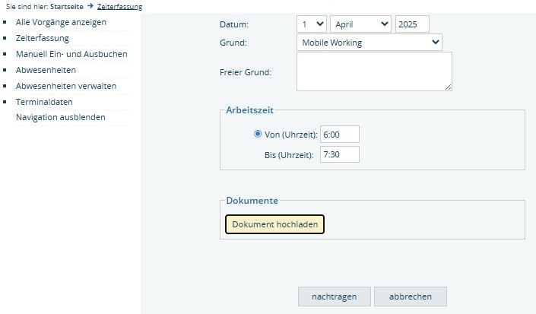Click the year field showing 2025

coord(412,24)
